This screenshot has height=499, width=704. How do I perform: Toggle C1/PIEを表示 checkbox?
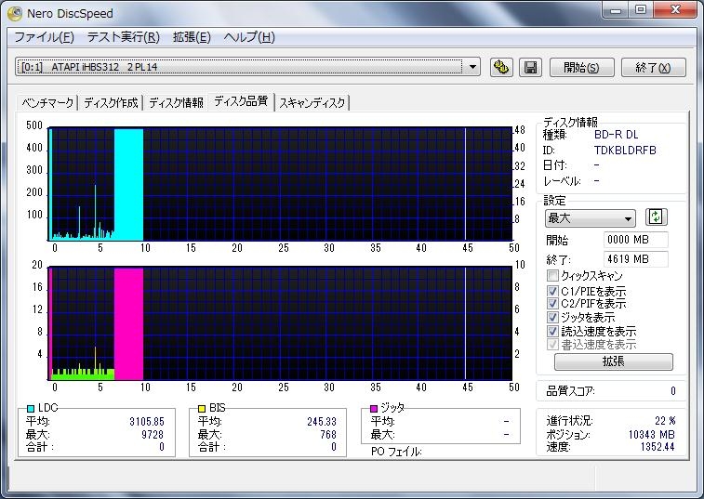552,291
